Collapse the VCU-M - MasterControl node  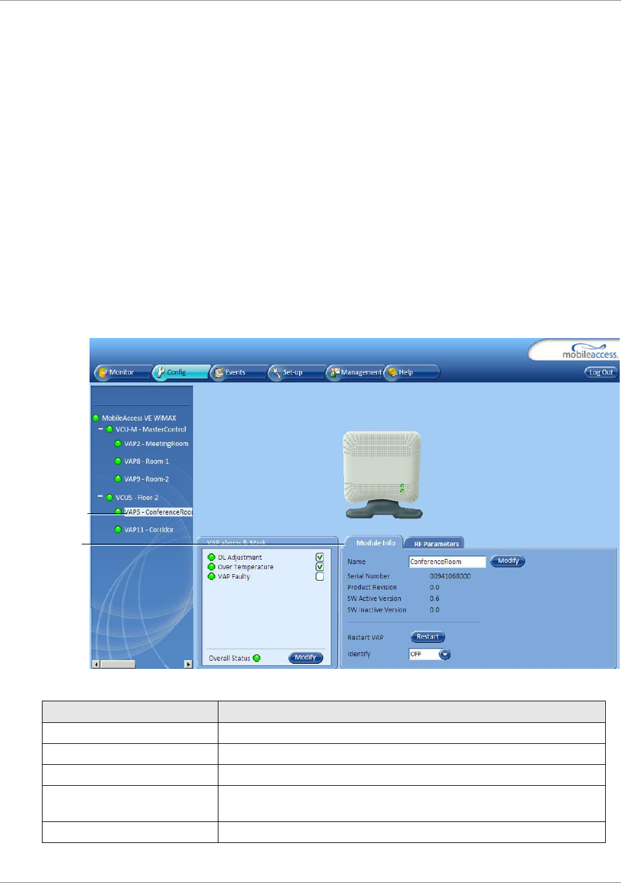[x=100, y=429]
